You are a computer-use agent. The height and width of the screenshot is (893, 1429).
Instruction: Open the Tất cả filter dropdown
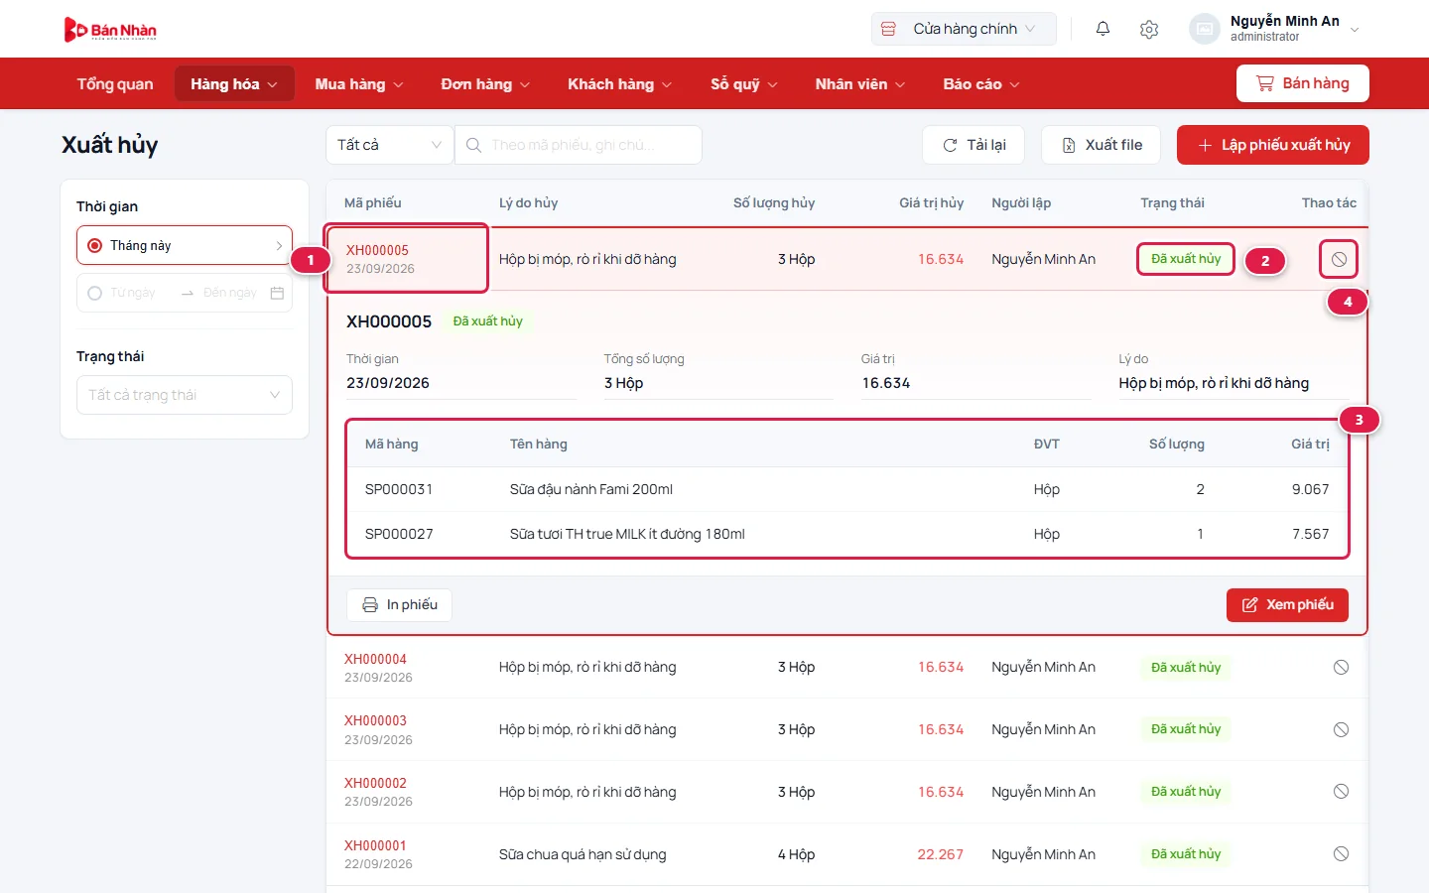tap(389, 145)
